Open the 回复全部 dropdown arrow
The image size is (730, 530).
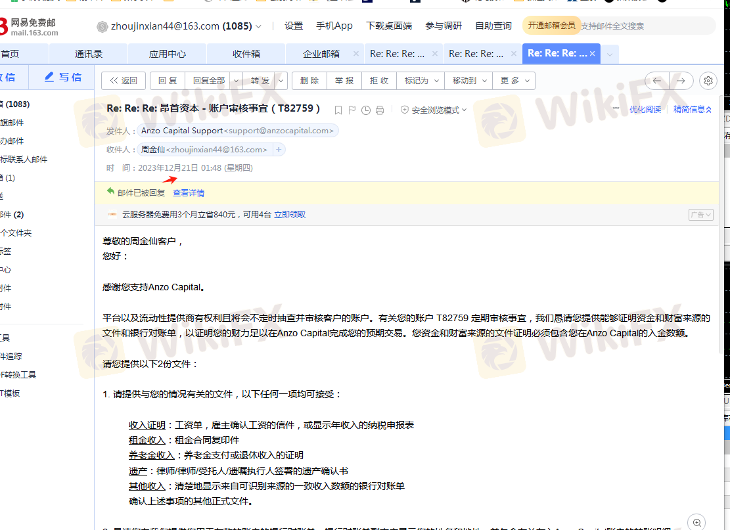(236, 81)
